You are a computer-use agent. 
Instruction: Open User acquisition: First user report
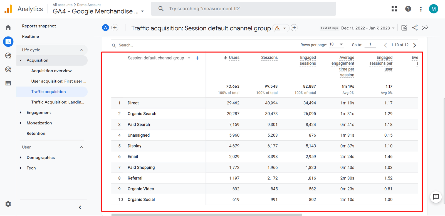click(59, 81)
